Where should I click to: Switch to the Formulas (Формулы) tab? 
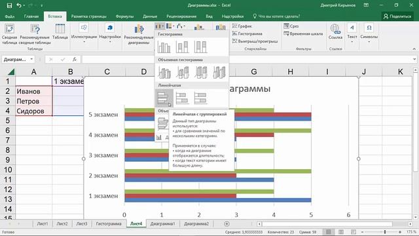tap(124, 16)
